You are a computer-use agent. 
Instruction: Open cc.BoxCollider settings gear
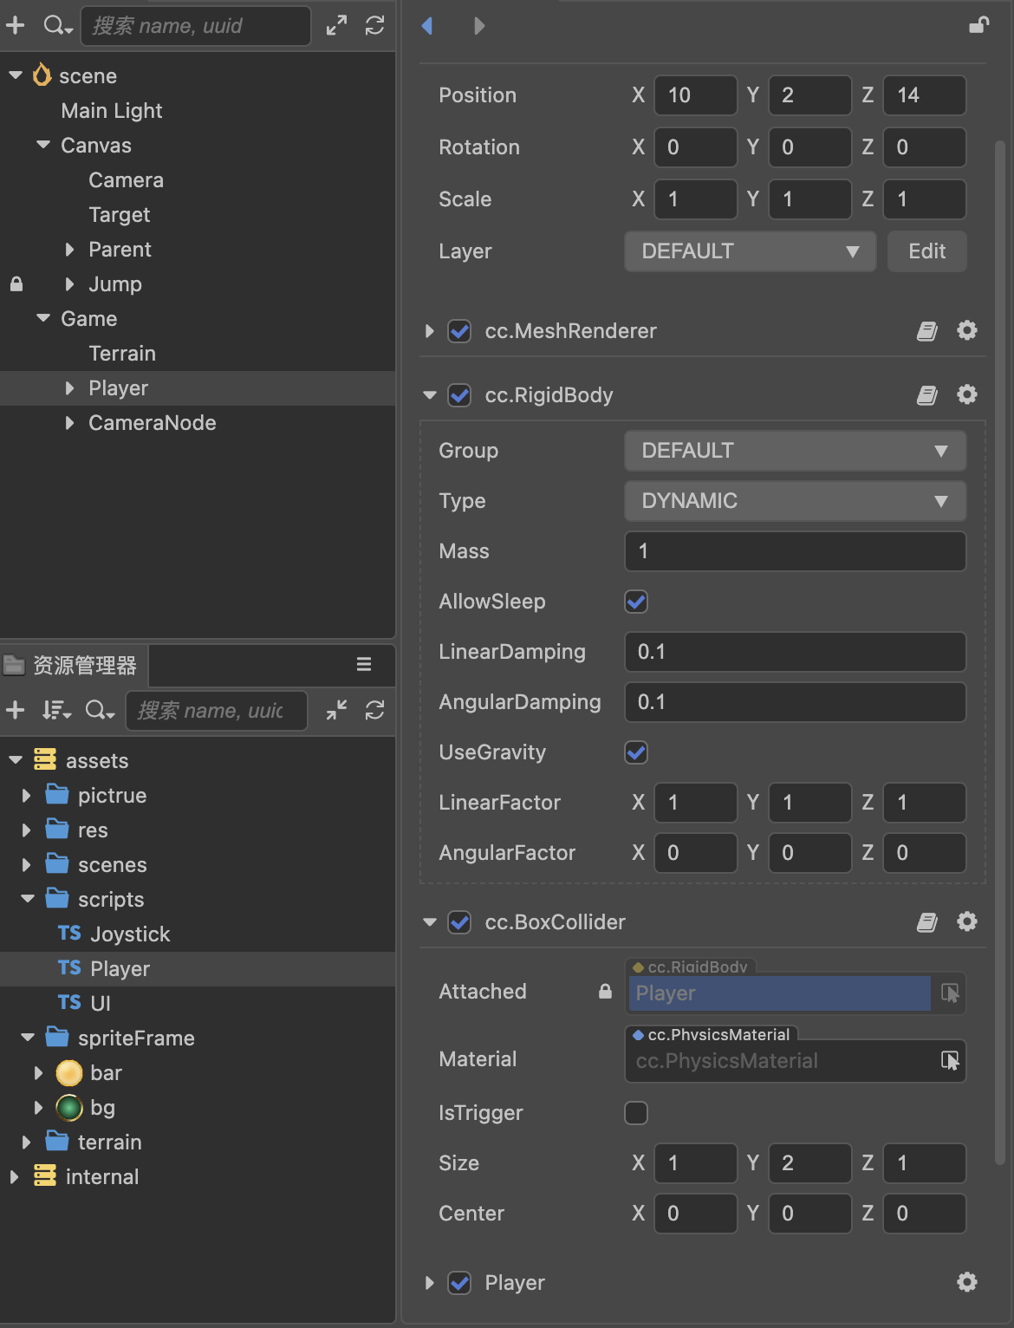coord(967,921)
